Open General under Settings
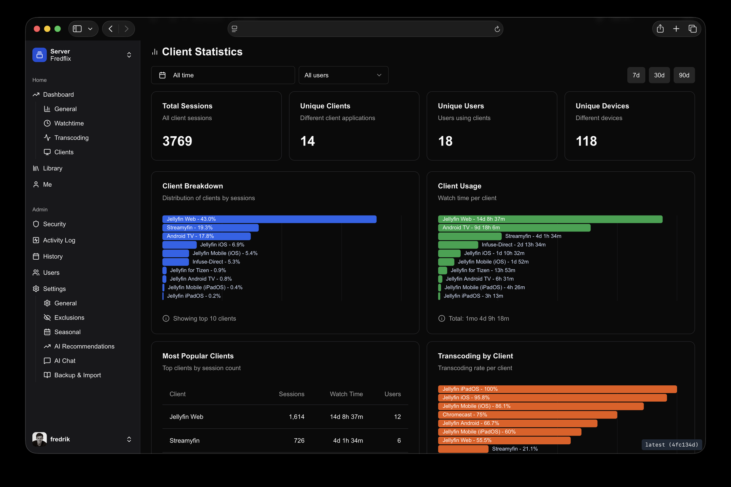The height and width of the screenshot is (487, 731). click(65, 303)
